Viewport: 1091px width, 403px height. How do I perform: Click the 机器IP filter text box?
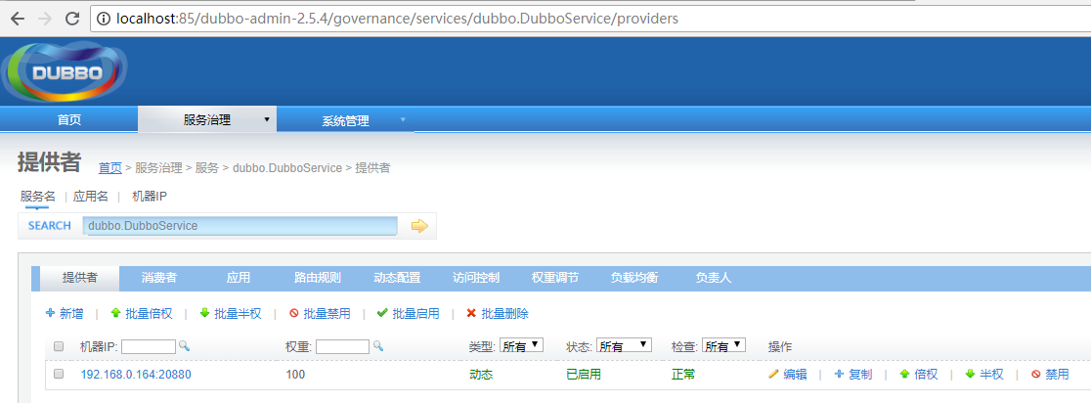[x=149, y=346]
